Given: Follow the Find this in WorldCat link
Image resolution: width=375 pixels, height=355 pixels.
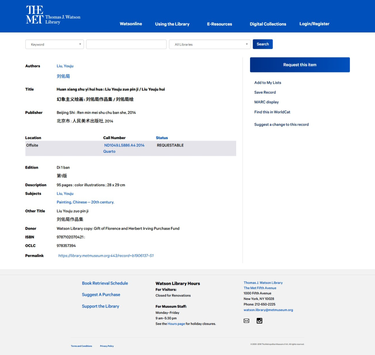Looking at the screenshot, I should 272,112.
